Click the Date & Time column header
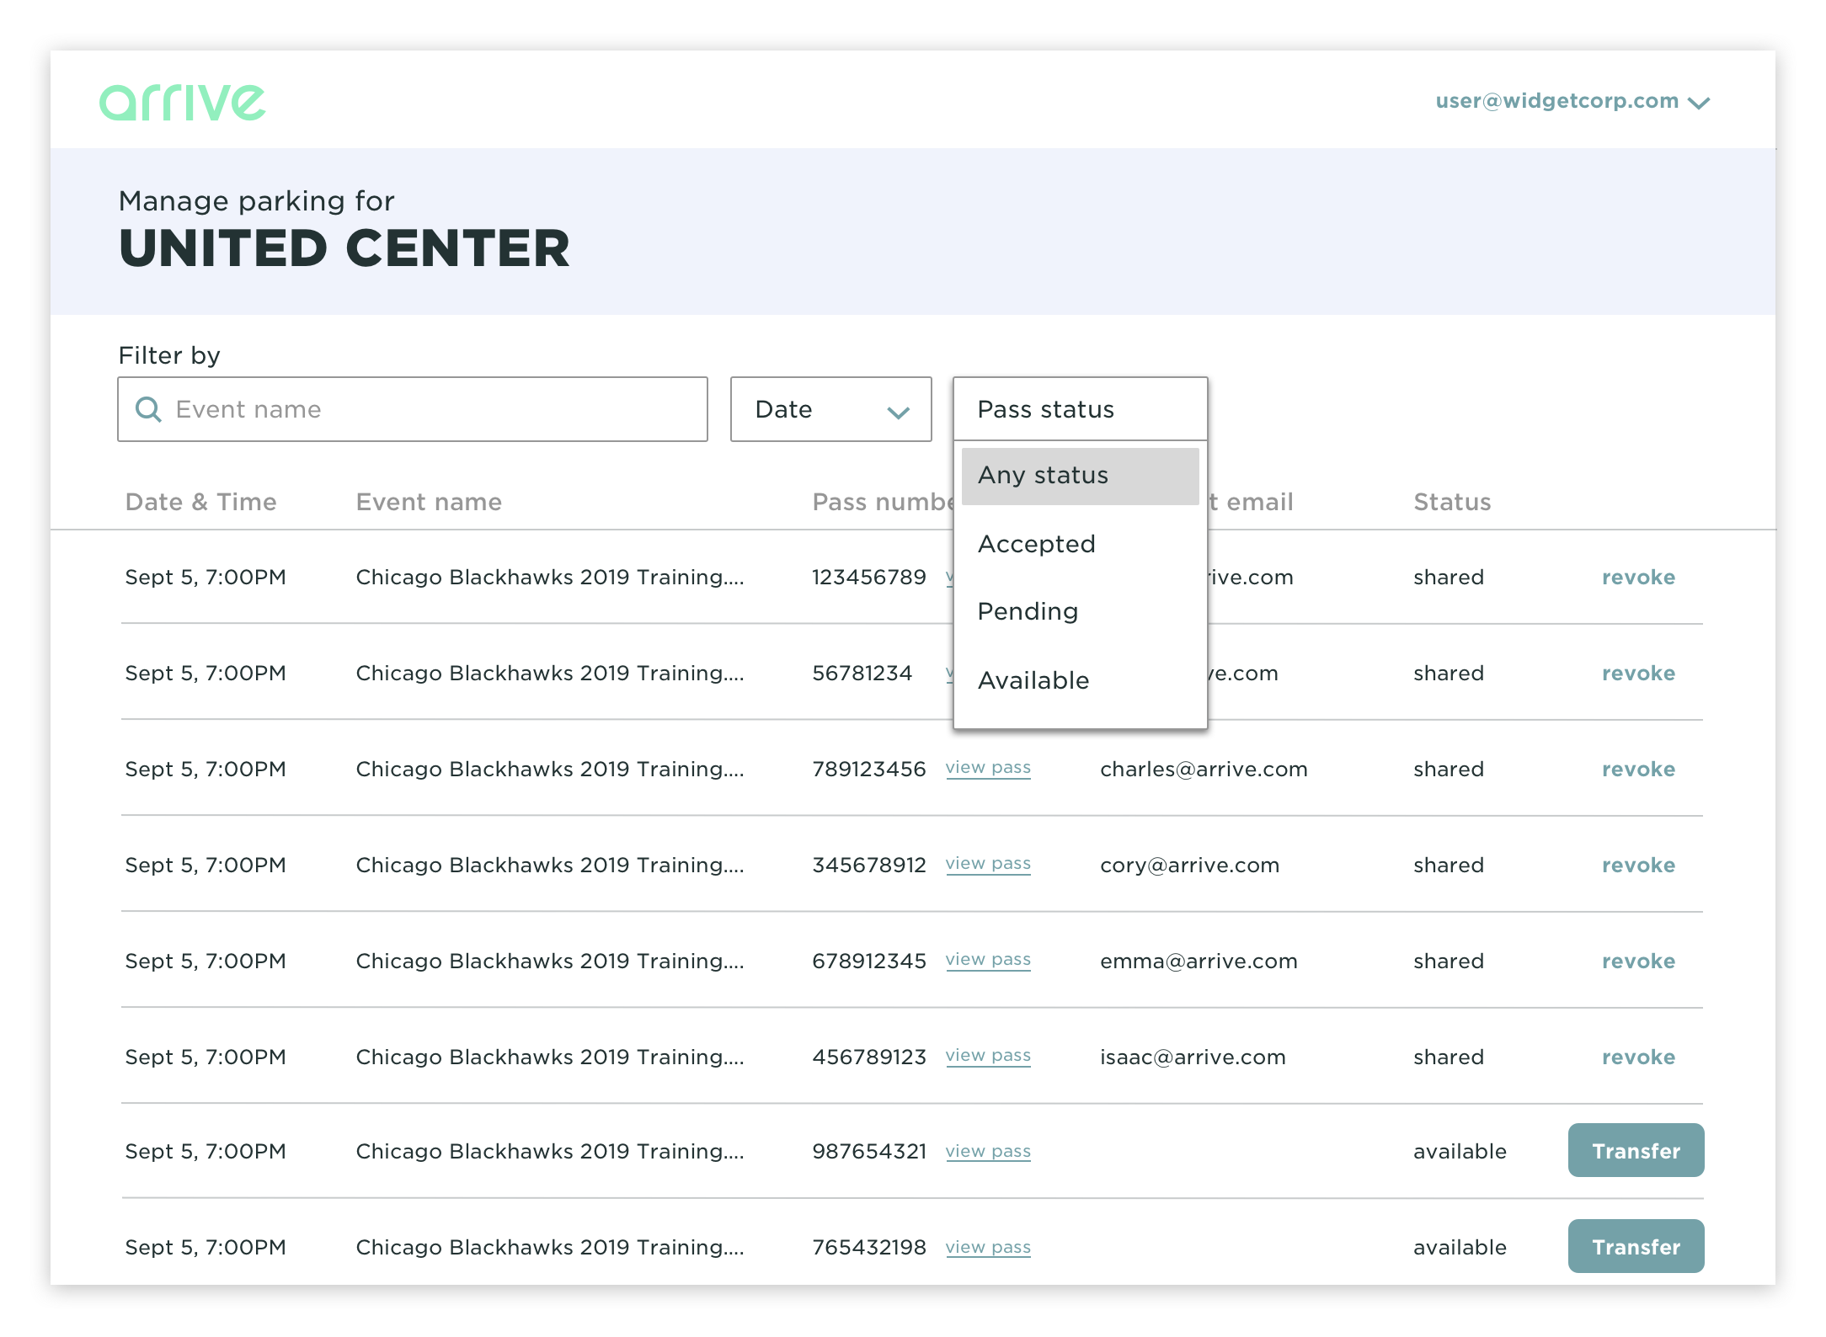The width and height of the screenshot is (1826, 1337). [x=200, y=502]
